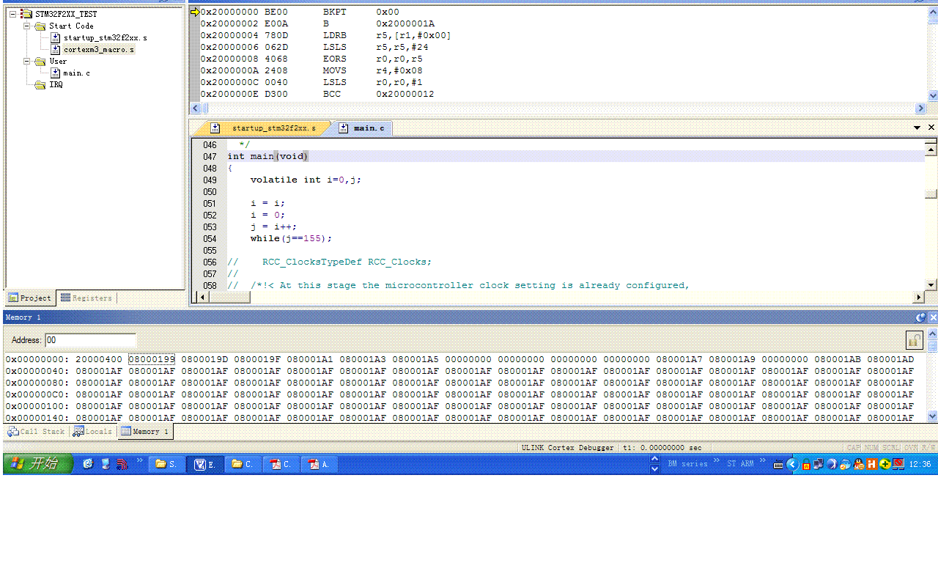938x563 pixels.
Task: Click the system tray clock 12:36
Action: (x=920, y=464)
